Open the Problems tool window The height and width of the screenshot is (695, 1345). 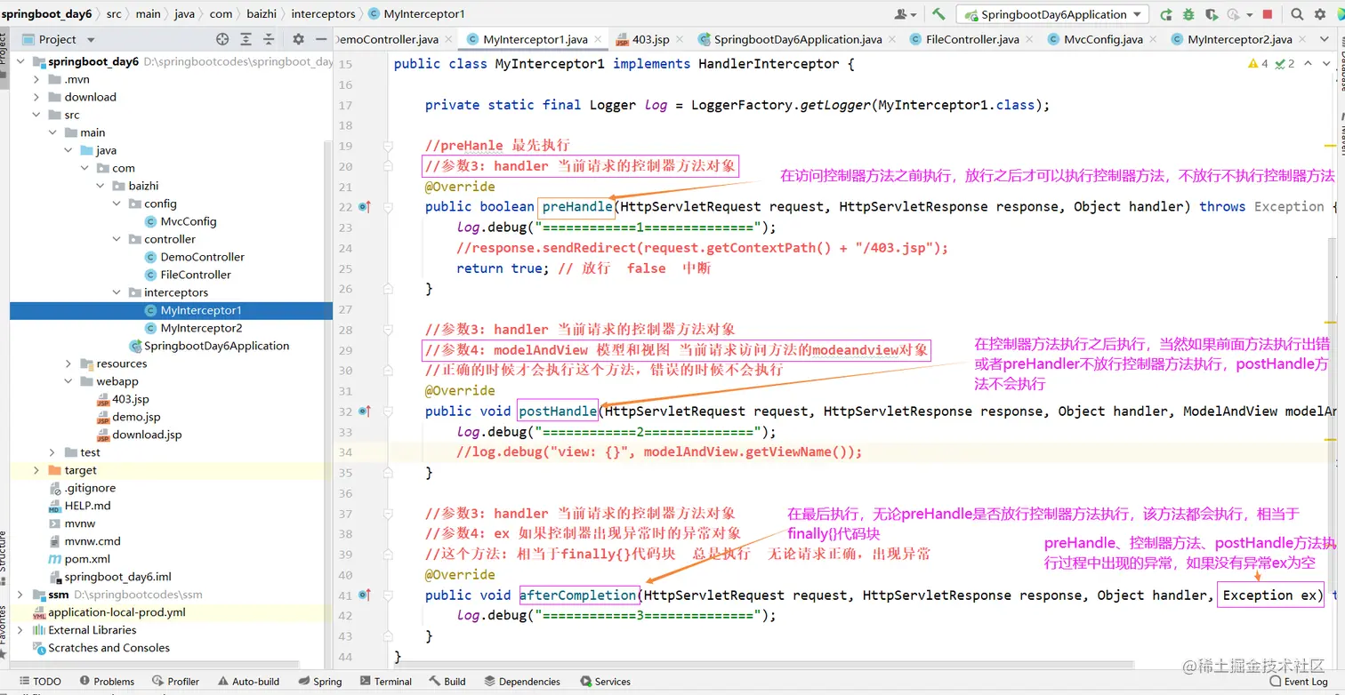coord(106,682)
